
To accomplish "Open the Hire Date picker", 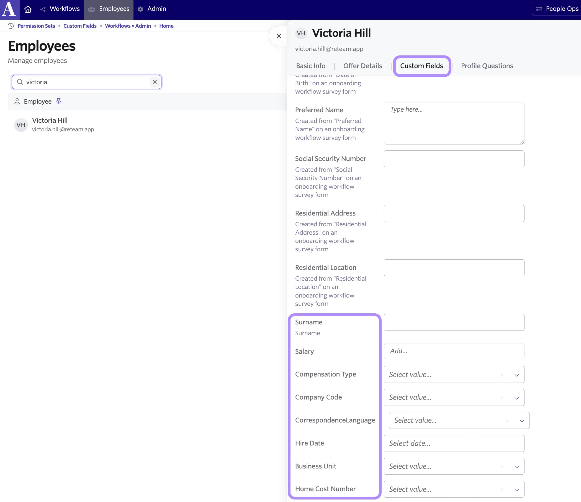I will pos(454,443).
